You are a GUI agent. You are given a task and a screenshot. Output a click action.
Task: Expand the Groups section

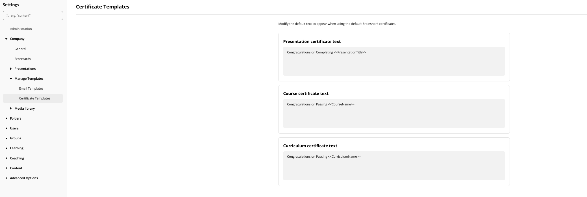pyautogui.click(x=6, y=138)
